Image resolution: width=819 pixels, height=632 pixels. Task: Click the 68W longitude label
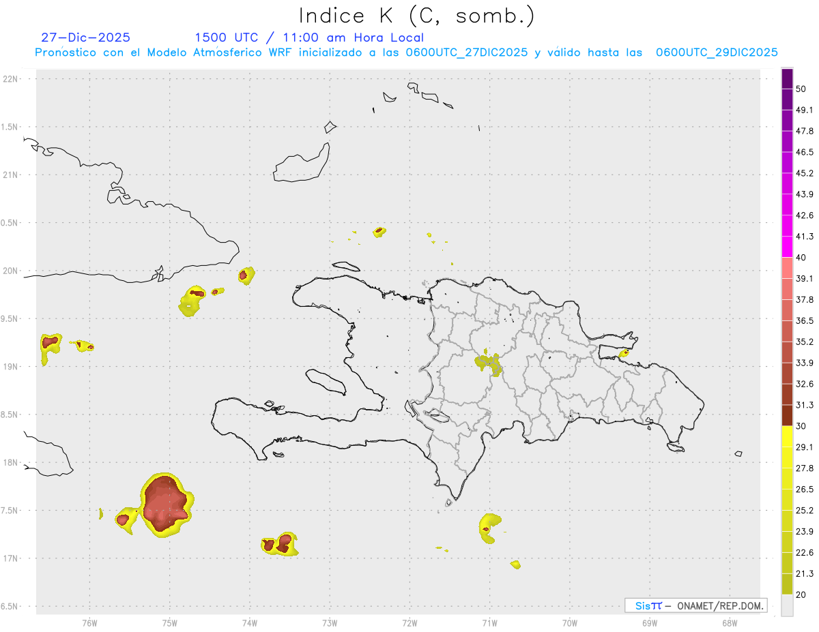coord(730,622)
